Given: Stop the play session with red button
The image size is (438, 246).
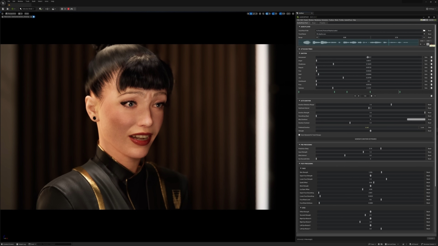Looking at the screenshot, I should (68, 9).
